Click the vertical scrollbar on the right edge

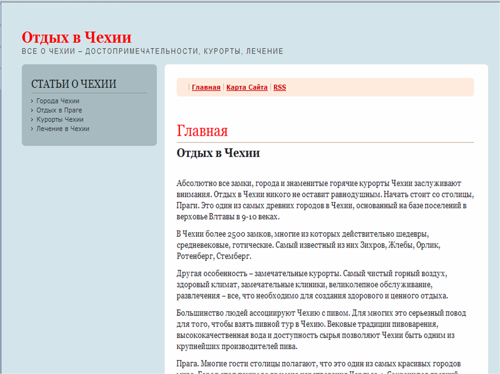pos(497,195)
